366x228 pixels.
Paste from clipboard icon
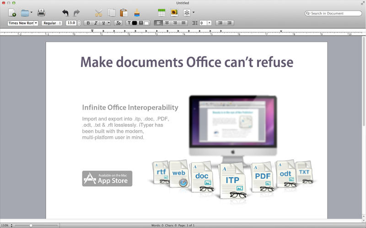[x=124, y=13]
